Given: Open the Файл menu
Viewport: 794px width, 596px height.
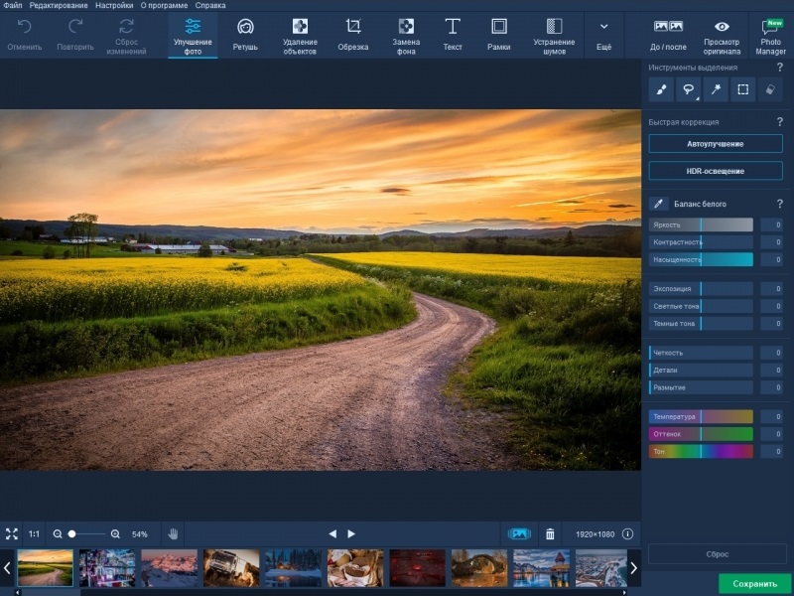Looking at the screenshot, I should [12, 5].
